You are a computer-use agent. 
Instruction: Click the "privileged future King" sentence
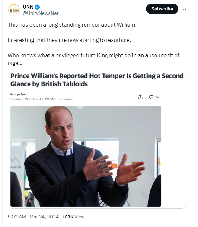point(93,55)
